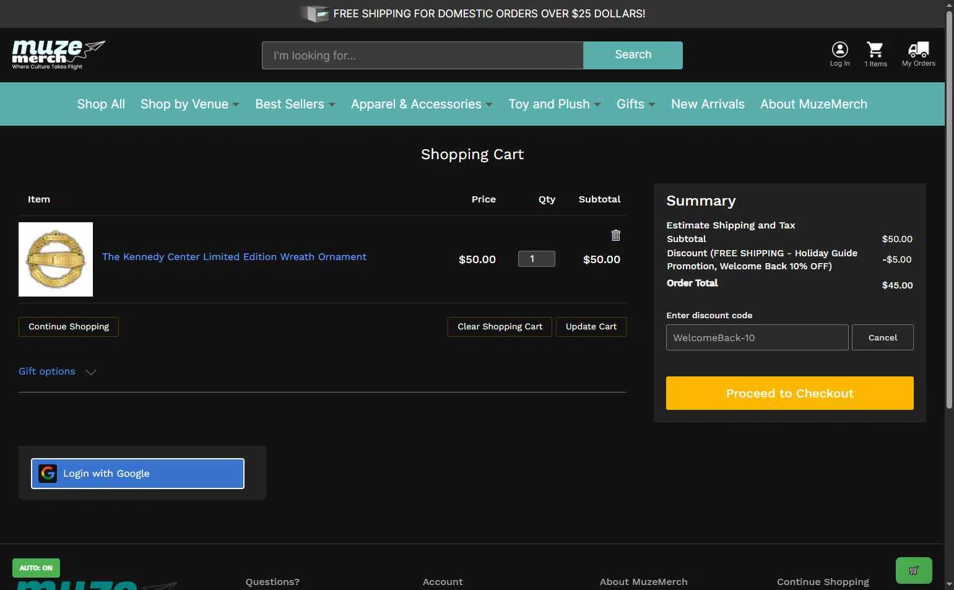Expand the Gifts dropdown menu

point(635,104)
